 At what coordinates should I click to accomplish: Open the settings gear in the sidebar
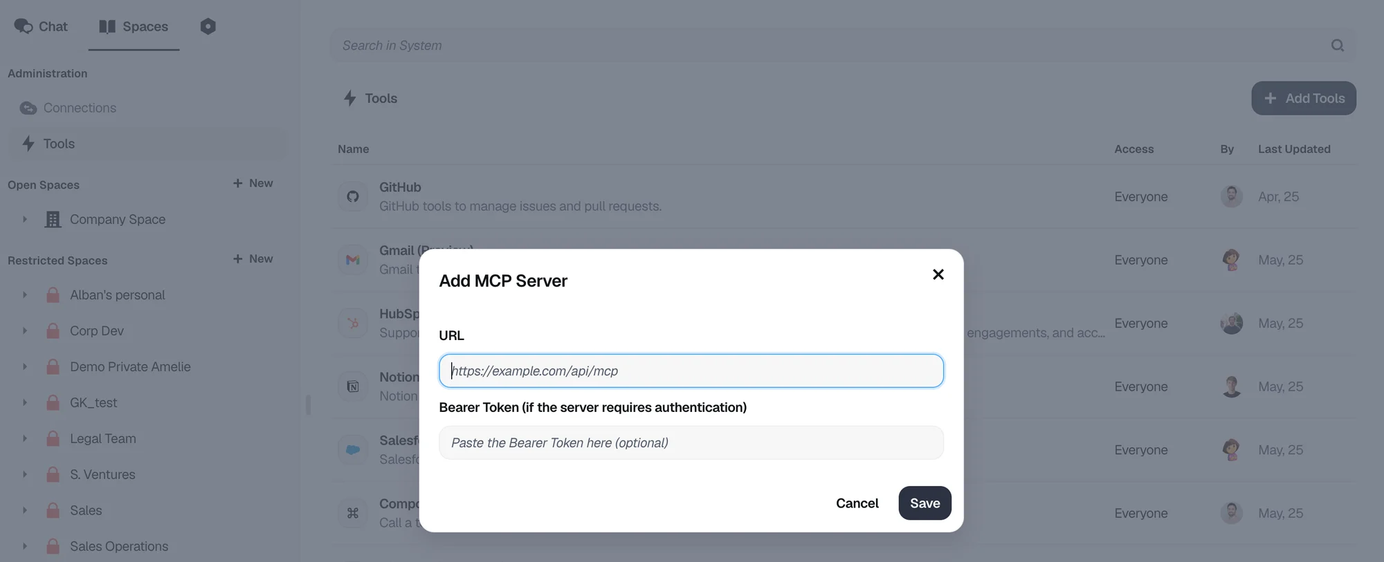[208, 26]
